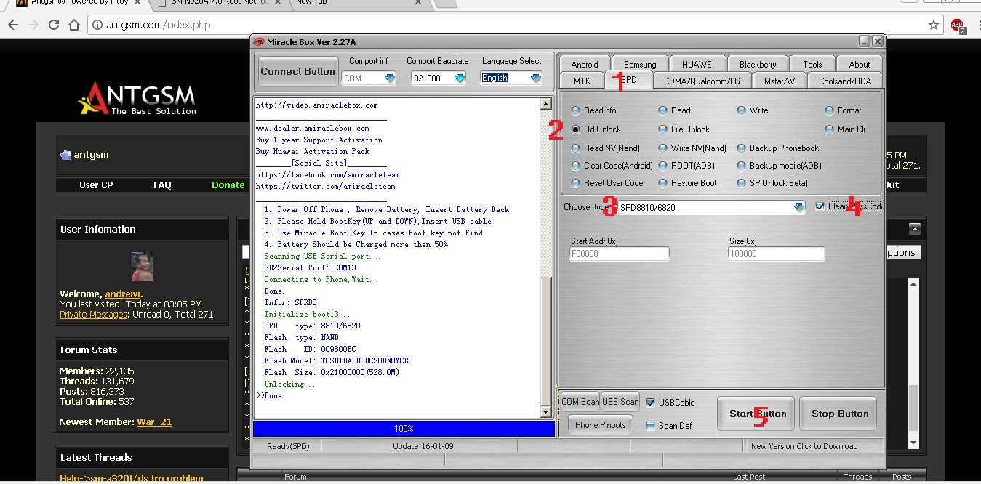Switch to the Coolsand/RDA tab
This screenshot has height=484, width=981.
click(x=844, y=81)
